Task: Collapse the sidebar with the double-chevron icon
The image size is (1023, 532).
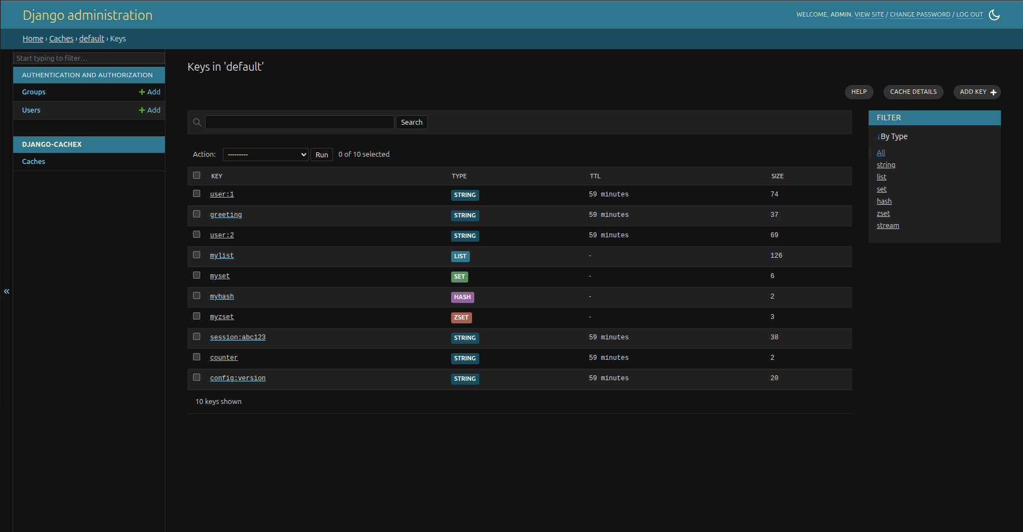Action: tap(7, 291)
